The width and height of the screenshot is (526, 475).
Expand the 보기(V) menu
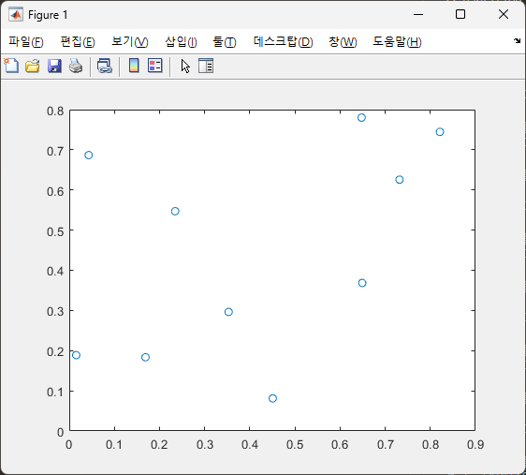tap(130, 42)
